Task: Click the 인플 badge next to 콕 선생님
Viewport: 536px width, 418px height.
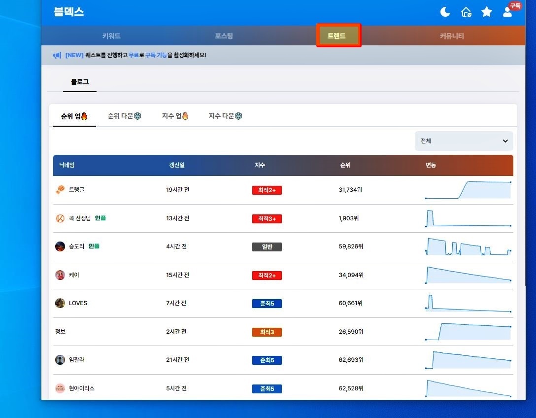Action: coord(100,218)
